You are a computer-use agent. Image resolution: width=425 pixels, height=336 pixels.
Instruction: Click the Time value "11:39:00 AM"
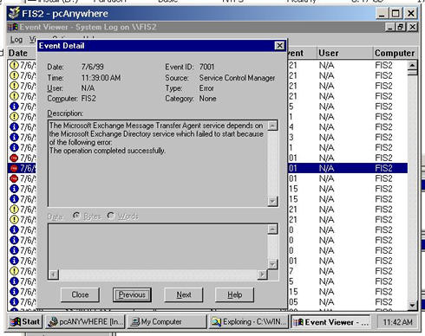click(101, 78)
